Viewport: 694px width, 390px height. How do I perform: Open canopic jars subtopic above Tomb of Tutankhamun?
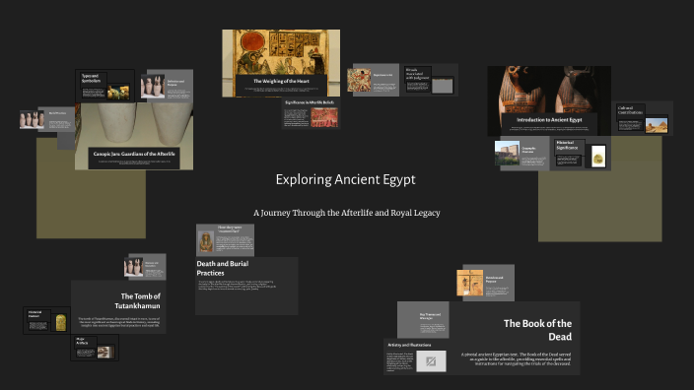pyautogui.click(x=145, y=267)
